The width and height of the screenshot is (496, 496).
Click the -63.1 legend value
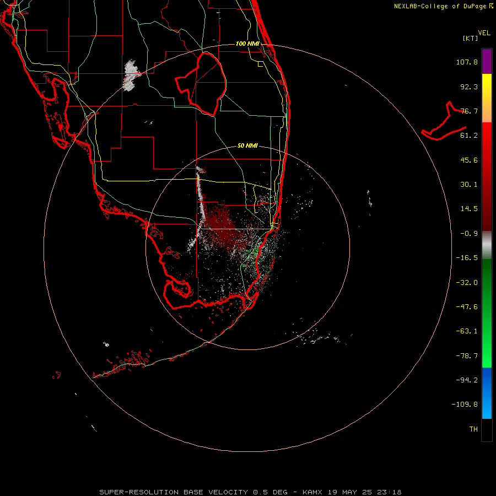pyautogui.click(x=467, y=331)
